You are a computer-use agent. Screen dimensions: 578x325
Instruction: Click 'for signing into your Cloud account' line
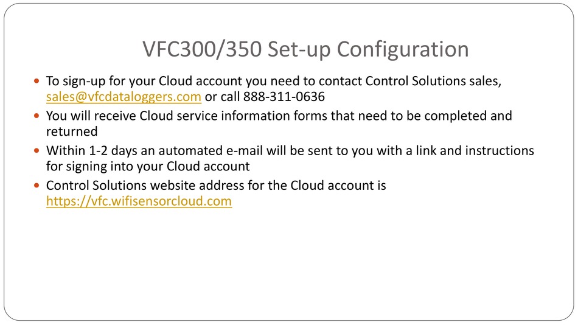(148, 166)
